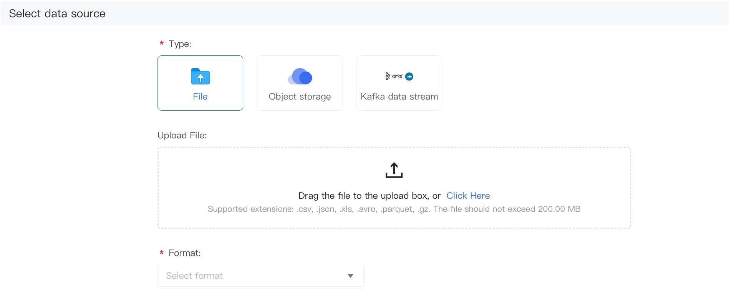Click the round Confluent icon beside Kafka
This screenshot has height=296, width=729.
(409, 76)
